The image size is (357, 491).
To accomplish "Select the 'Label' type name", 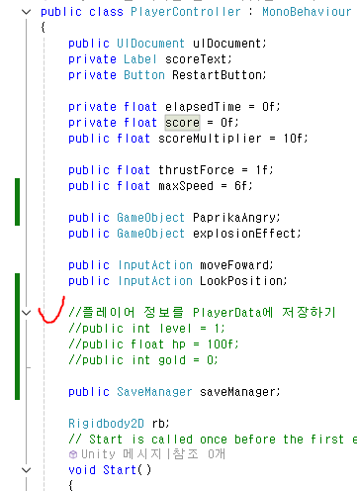I will (x=140, y=59).
